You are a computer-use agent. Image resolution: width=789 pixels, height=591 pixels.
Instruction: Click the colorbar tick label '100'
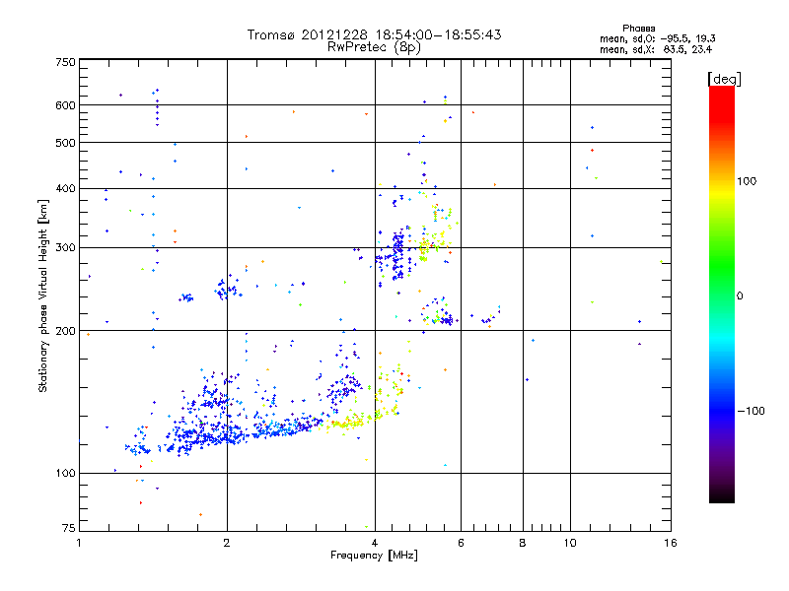[747, 181]
